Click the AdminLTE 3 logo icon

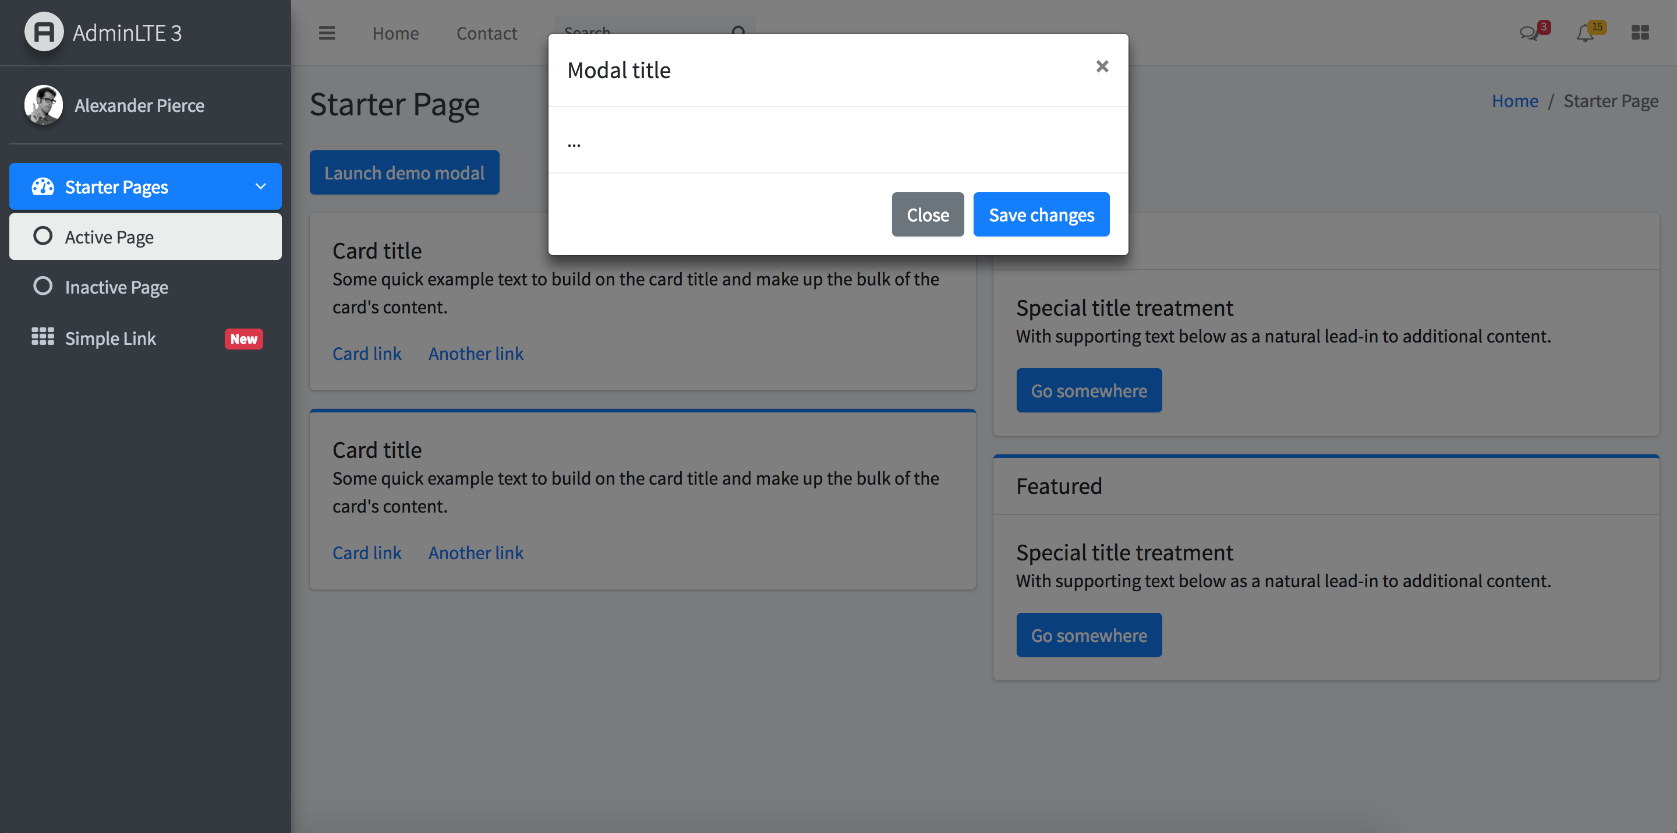pos(43,31)
